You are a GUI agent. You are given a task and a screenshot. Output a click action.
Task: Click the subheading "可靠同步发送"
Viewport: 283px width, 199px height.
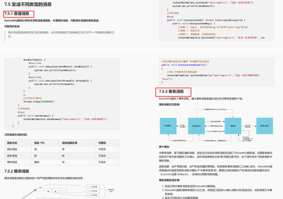point(12,27)
